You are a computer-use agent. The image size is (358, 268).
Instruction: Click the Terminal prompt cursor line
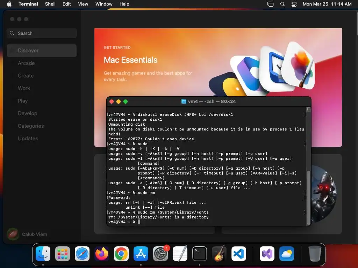tap(124, 222)
